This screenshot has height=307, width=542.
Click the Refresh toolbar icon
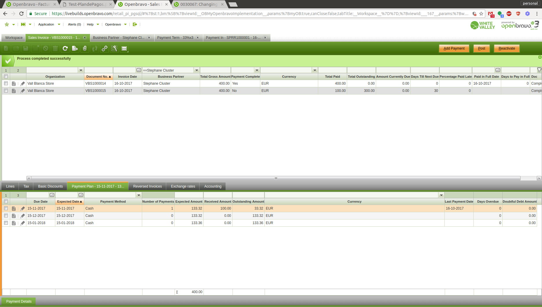(x=65, y=48)
